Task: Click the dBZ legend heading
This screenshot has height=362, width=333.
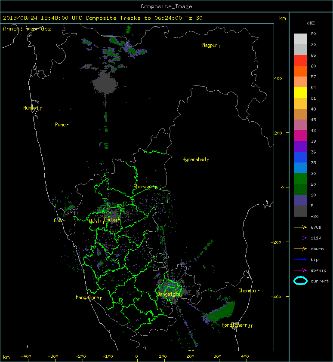Action: [311, 23]
